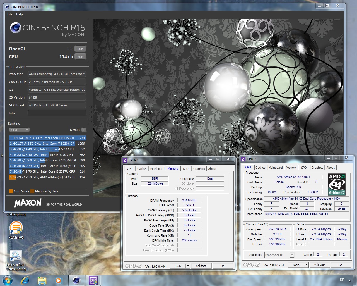The height and width of the screenshot is (286, 357).
Task: Open Graphics tab in CPU window
Action: [317, 168]
